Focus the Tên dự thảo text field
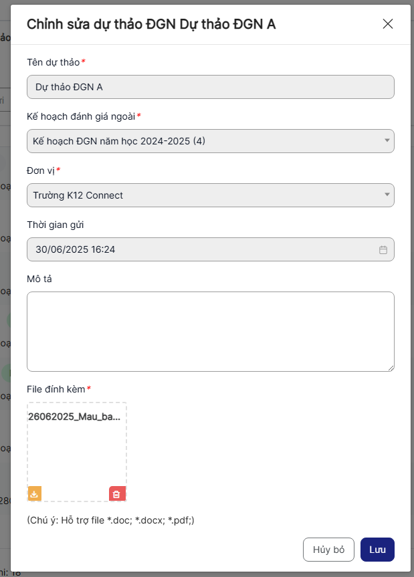Viewport: 414px width, 577px height. click(210, 87)
